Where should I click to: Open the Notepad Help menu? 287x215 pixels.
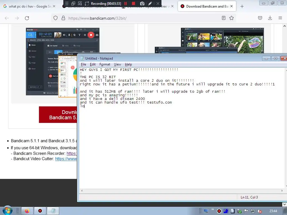click(x=128, y=64)
